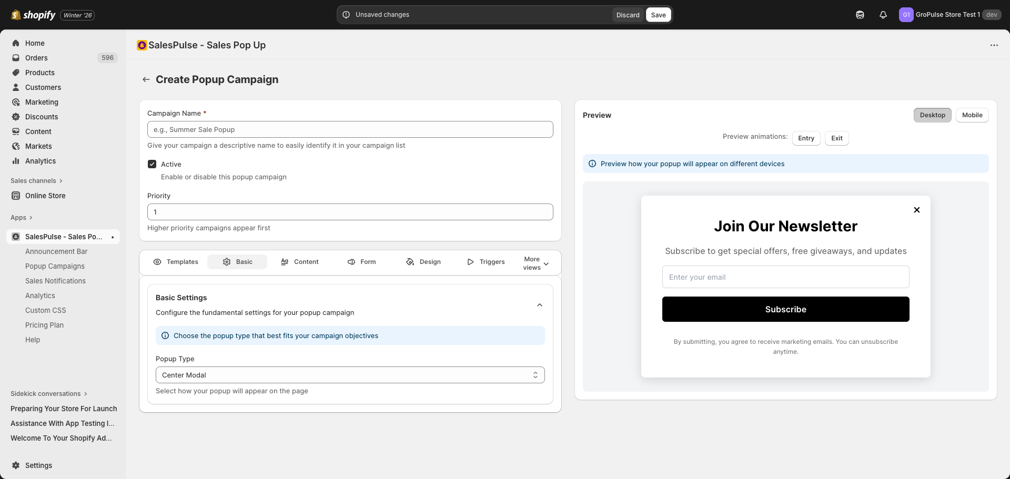
Task: Open the Triggers tab
Action: pos(486,262)
